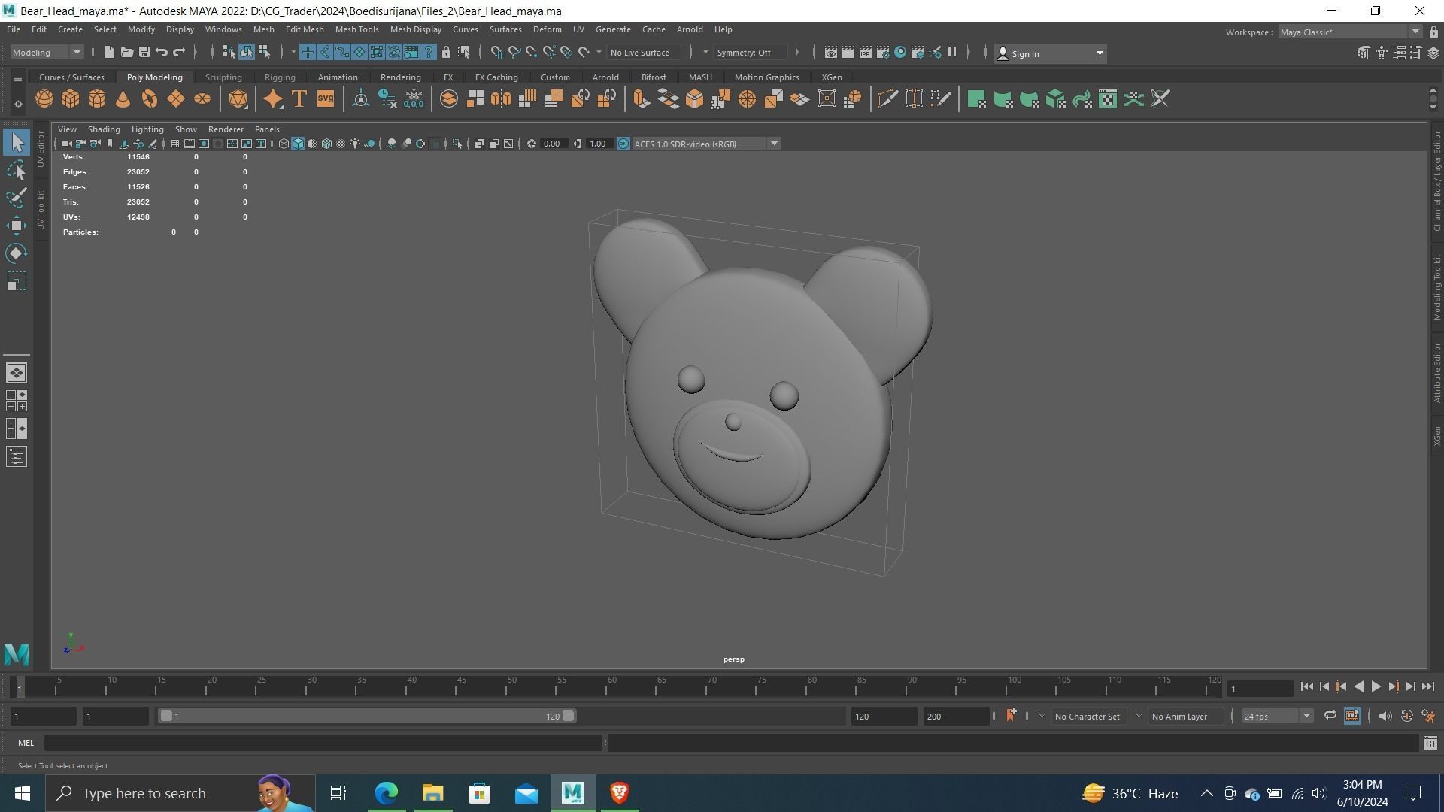Open the Modeling menu set dropdown
This screenshot has width=1444, height=812.
point(47,52)
